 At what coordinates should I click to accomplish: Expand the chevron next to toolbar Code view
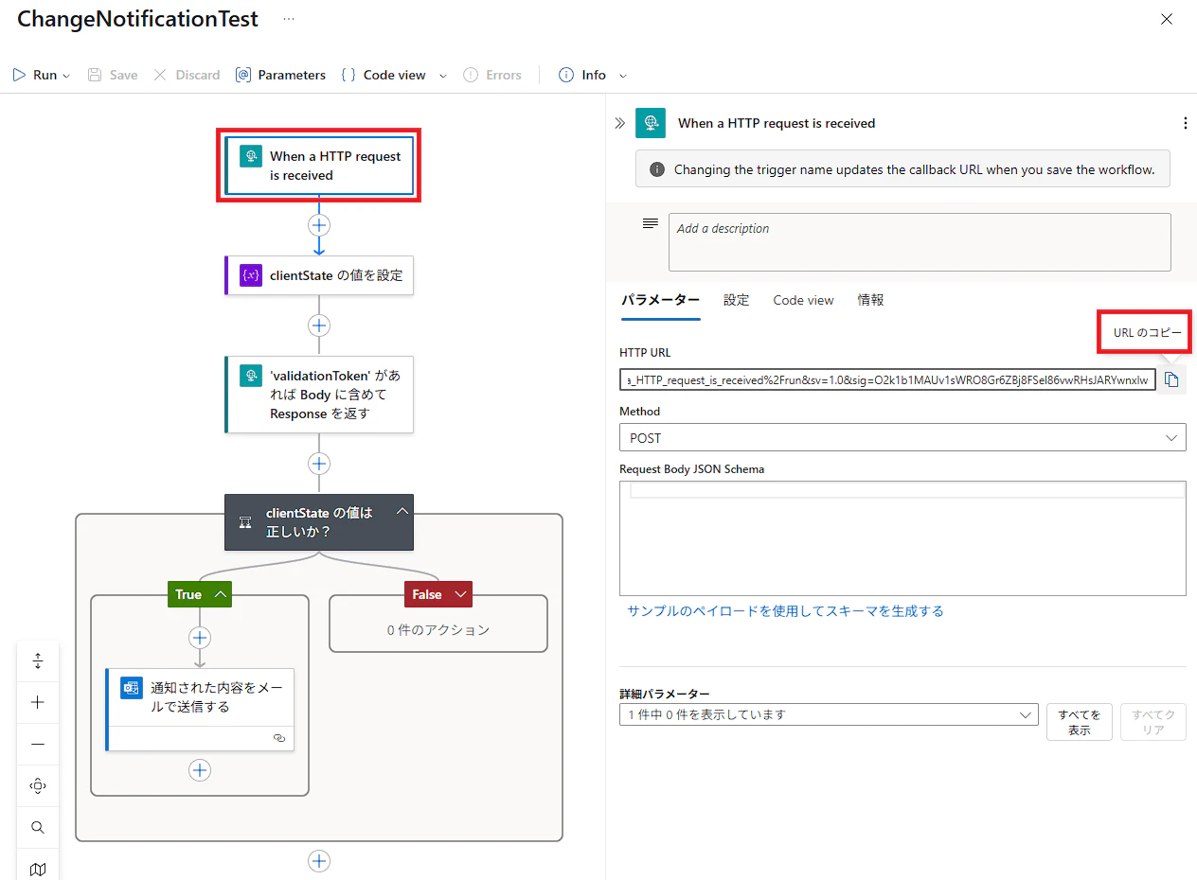pyautogui.click(x=442, y=76)
